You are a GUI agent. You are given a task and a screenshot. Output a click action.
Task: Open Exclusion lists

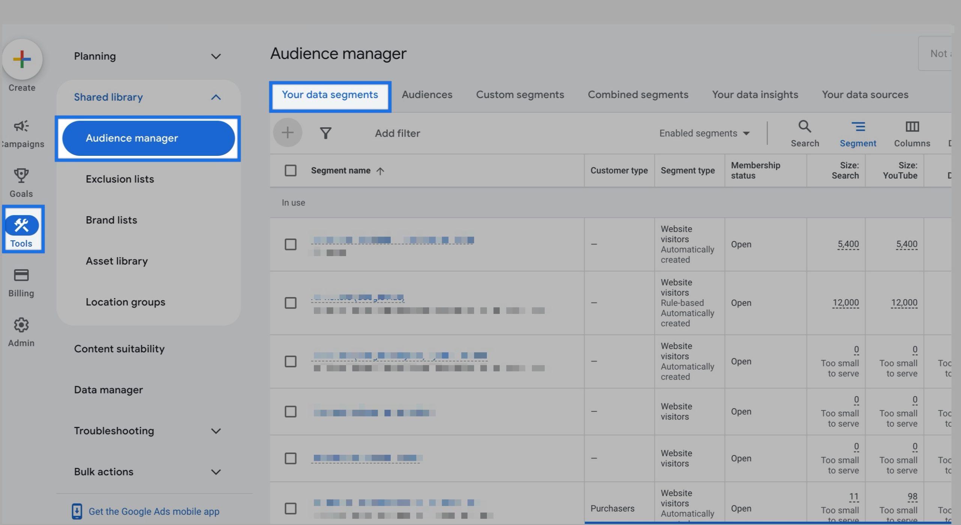click(x=120, y=179)
